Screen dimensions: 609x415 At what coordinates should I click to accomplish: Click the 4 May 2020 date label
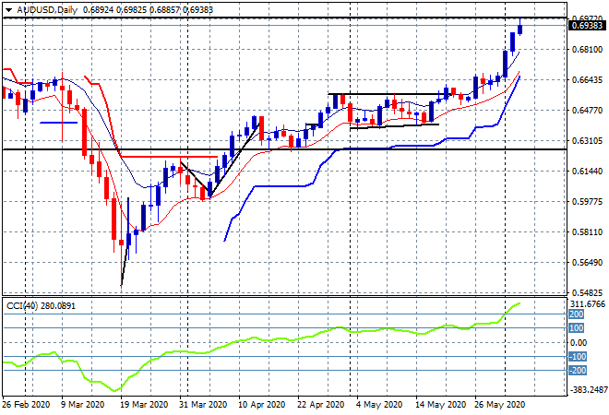coord(379,405)
